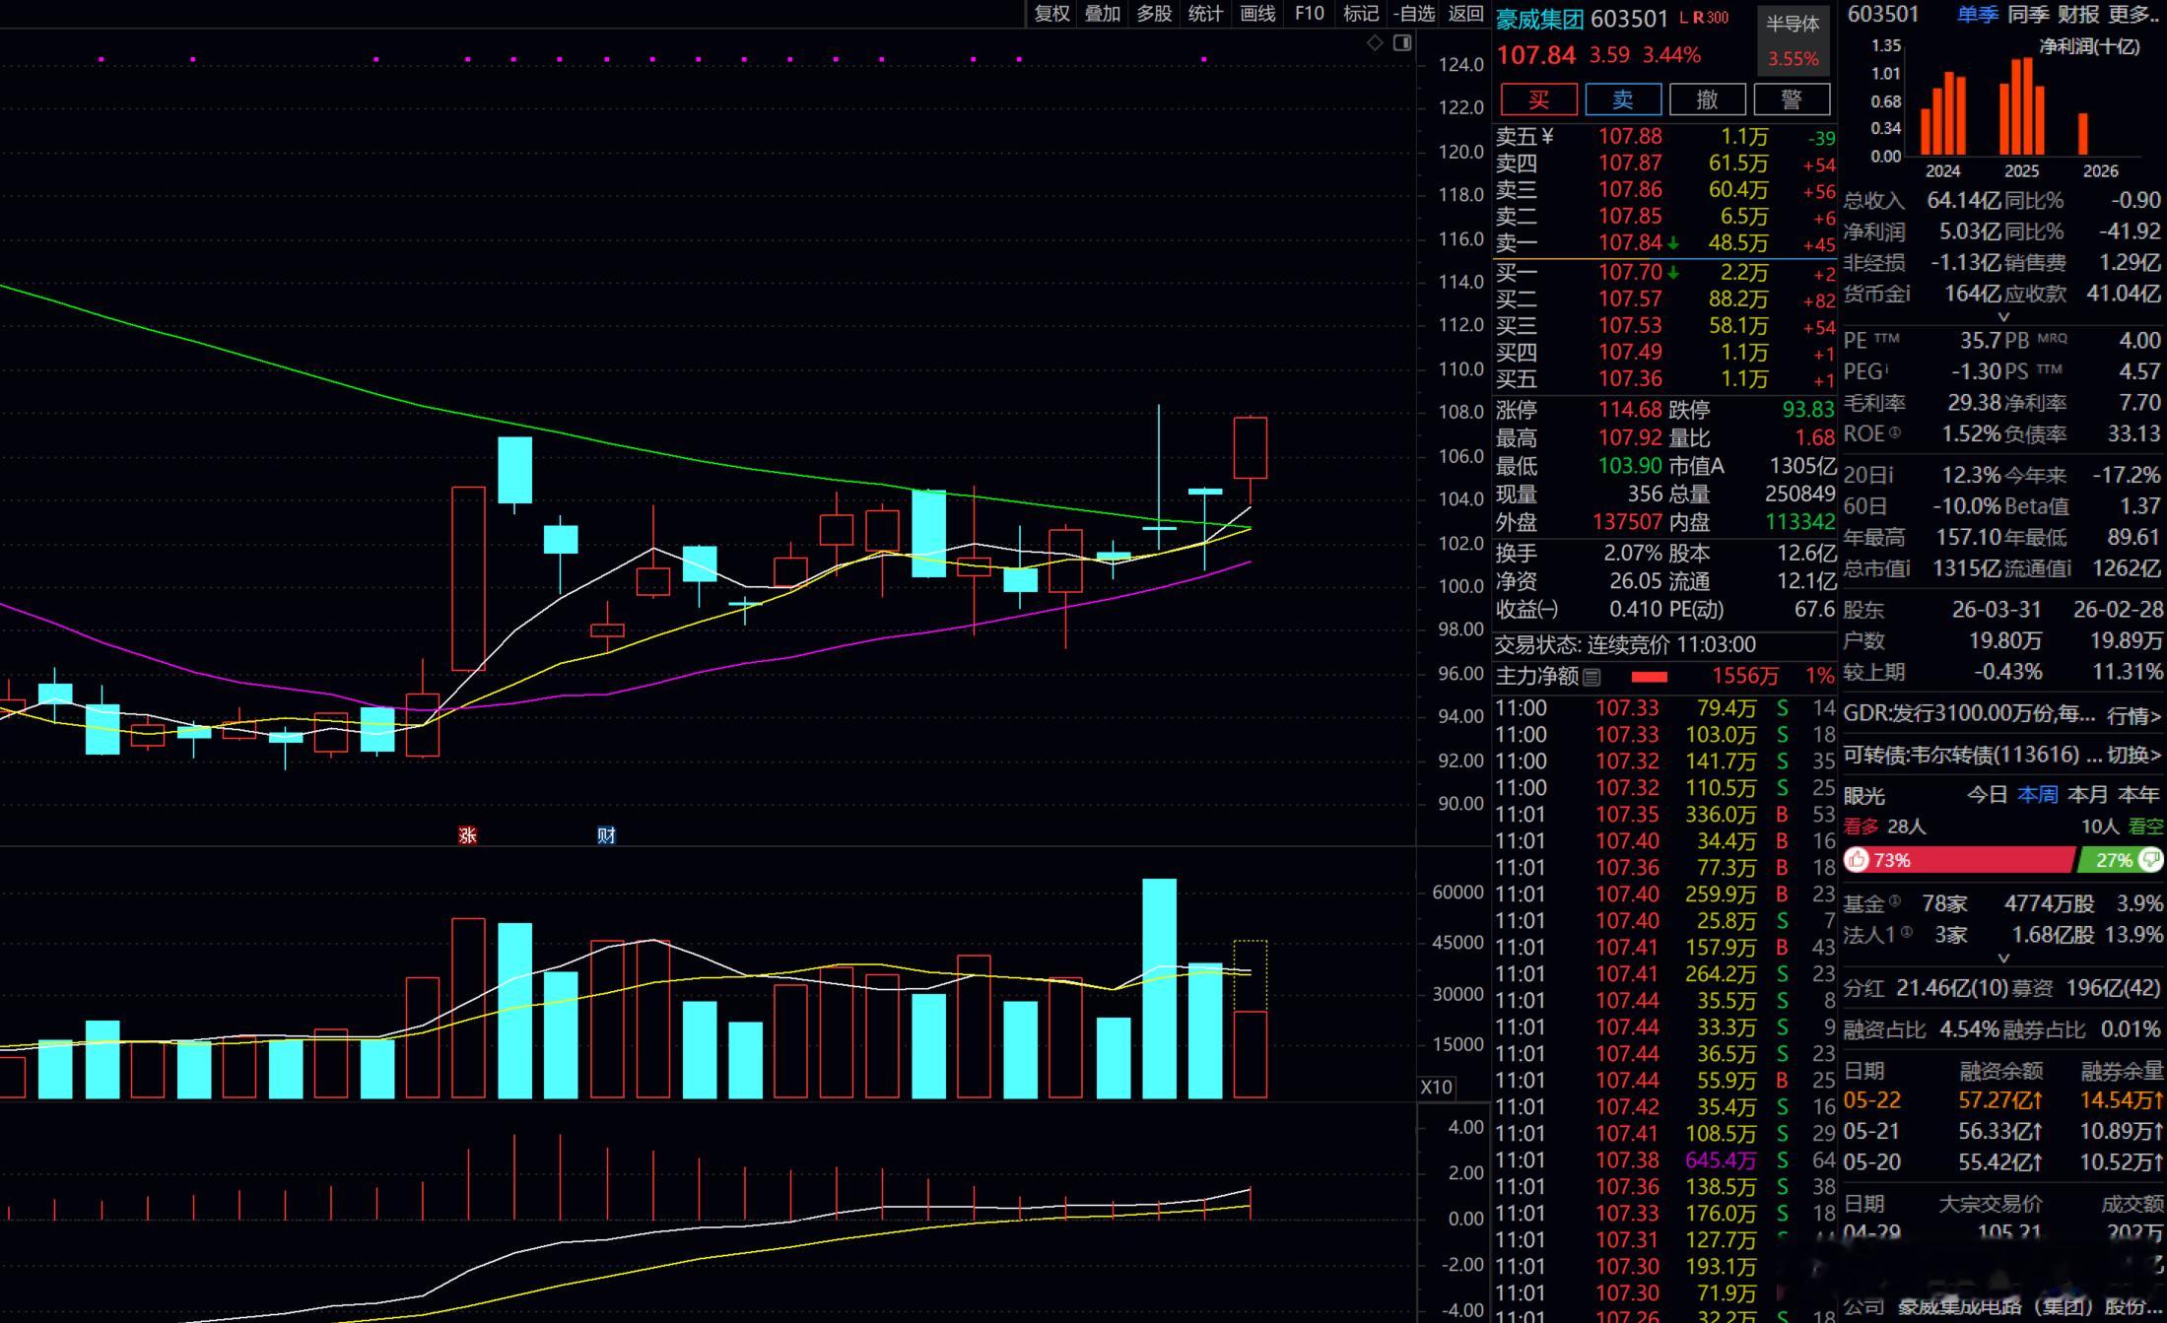The height and width of the screenshot is (1323, 2167).
Task: Expand the chevron below 法人1 row
Action: (x=2003, y=958)
